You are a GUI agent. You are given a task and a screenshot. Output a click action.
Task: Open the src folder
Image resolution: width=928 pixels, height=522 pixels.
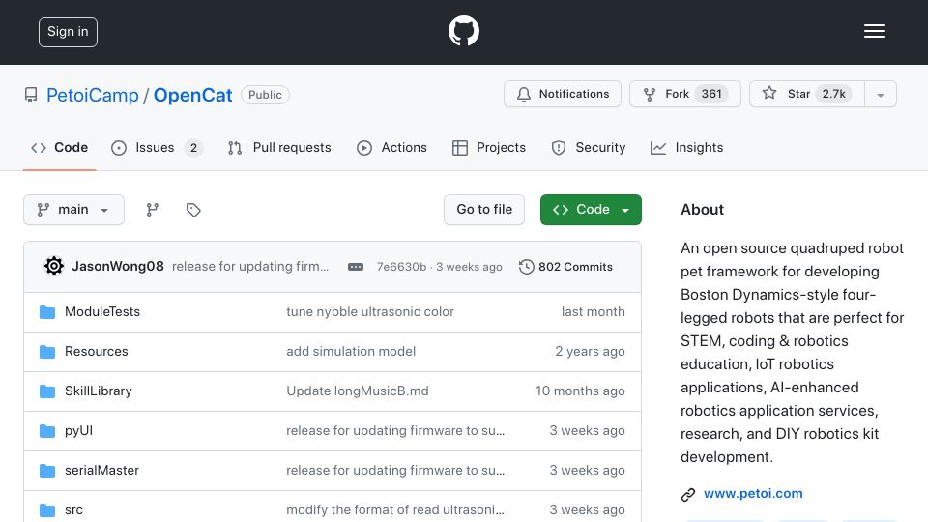click(x=74, y=510)
